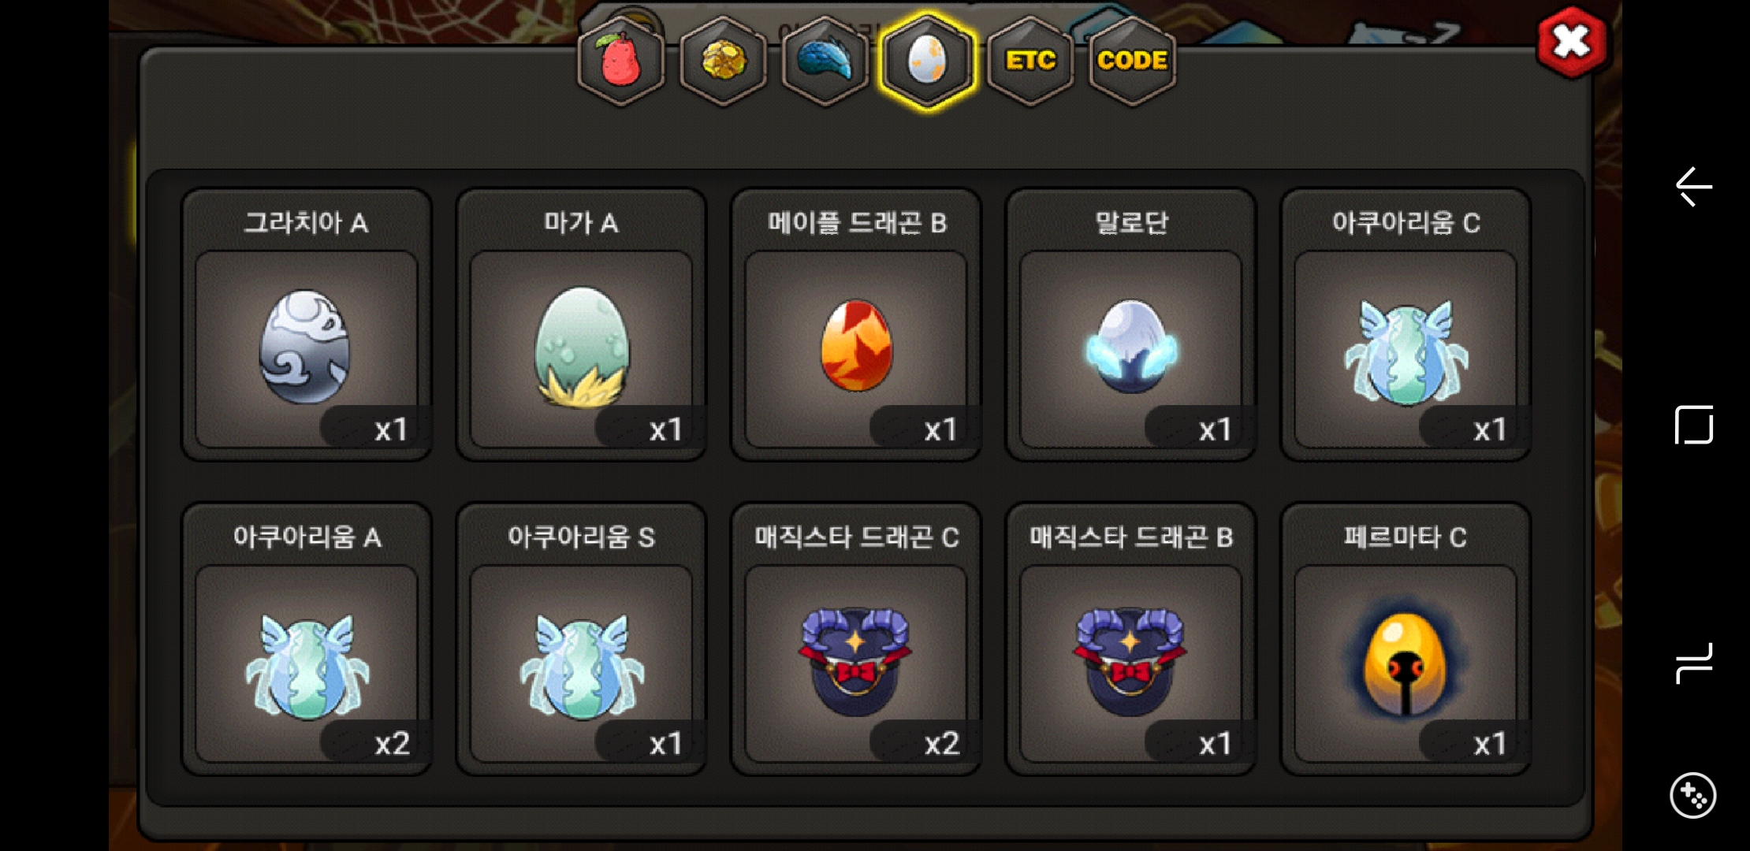
Task: Open the gold nugget tab
Action: (724, 61)
